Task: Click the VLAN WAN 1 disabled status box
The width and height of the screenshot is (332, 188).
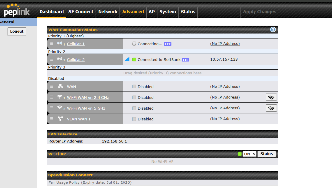Action: pos(134,119)
